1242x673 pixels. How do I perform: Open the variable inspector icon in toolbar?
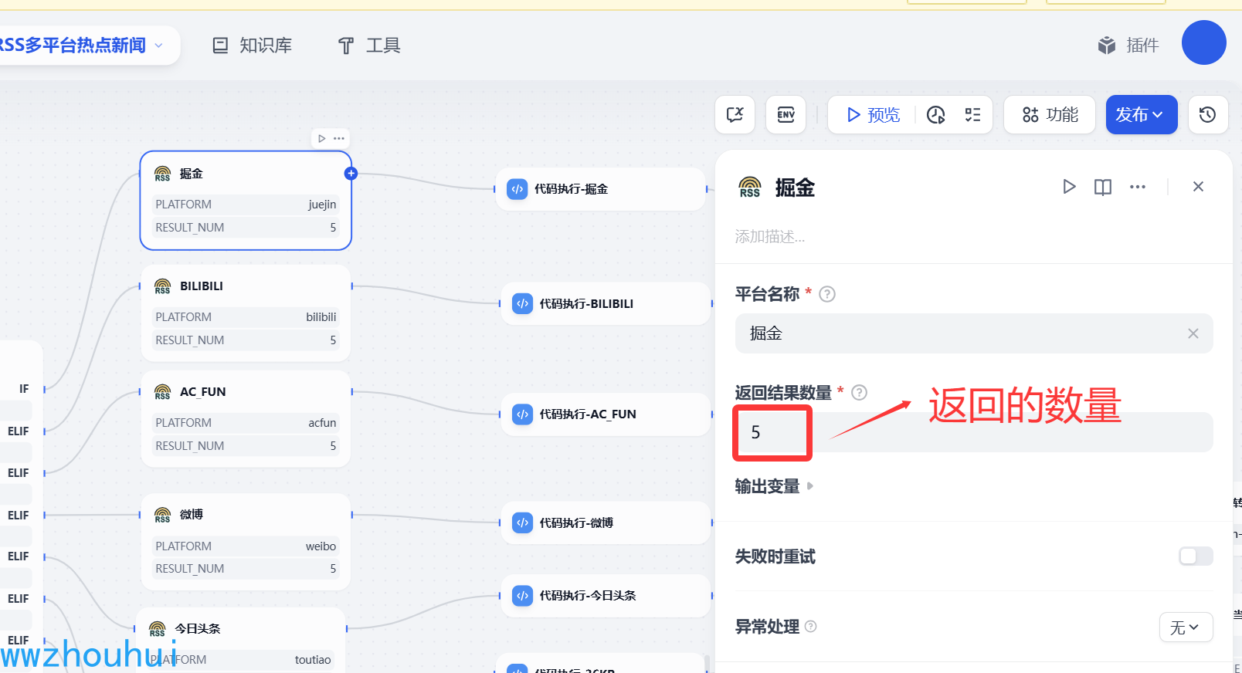pyautogui.click(x=735, y=115)
